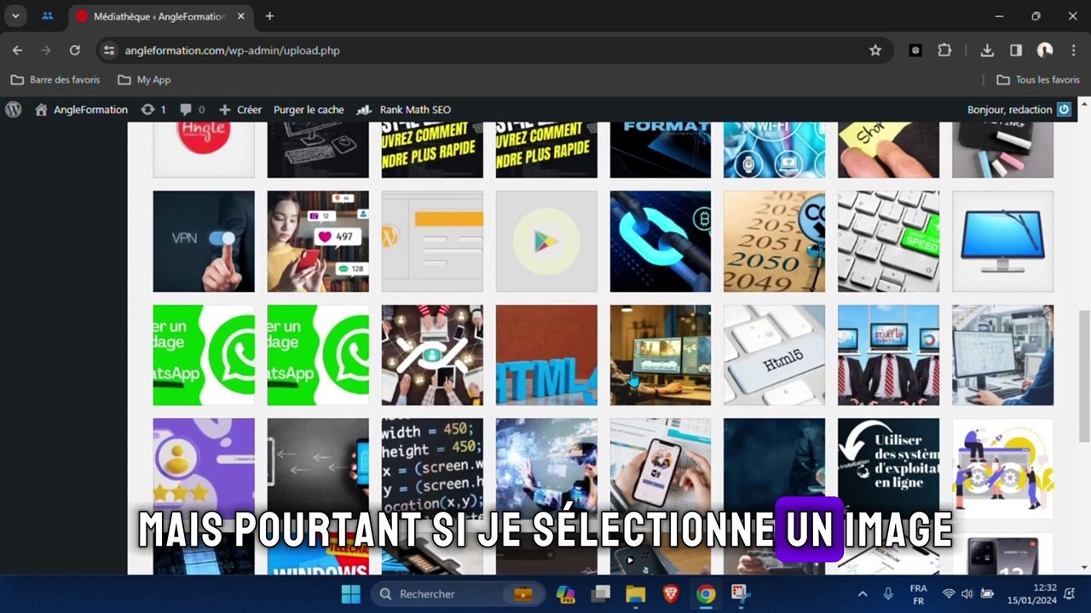Open the tab search dropdown arrow
This screenshot has height=613, width=1091.
pyautogui.click(x=15, y=16)
